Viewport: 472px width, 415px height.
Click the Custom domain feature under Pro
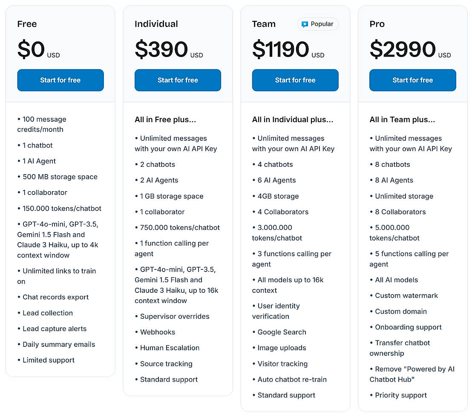click(401, 311)
